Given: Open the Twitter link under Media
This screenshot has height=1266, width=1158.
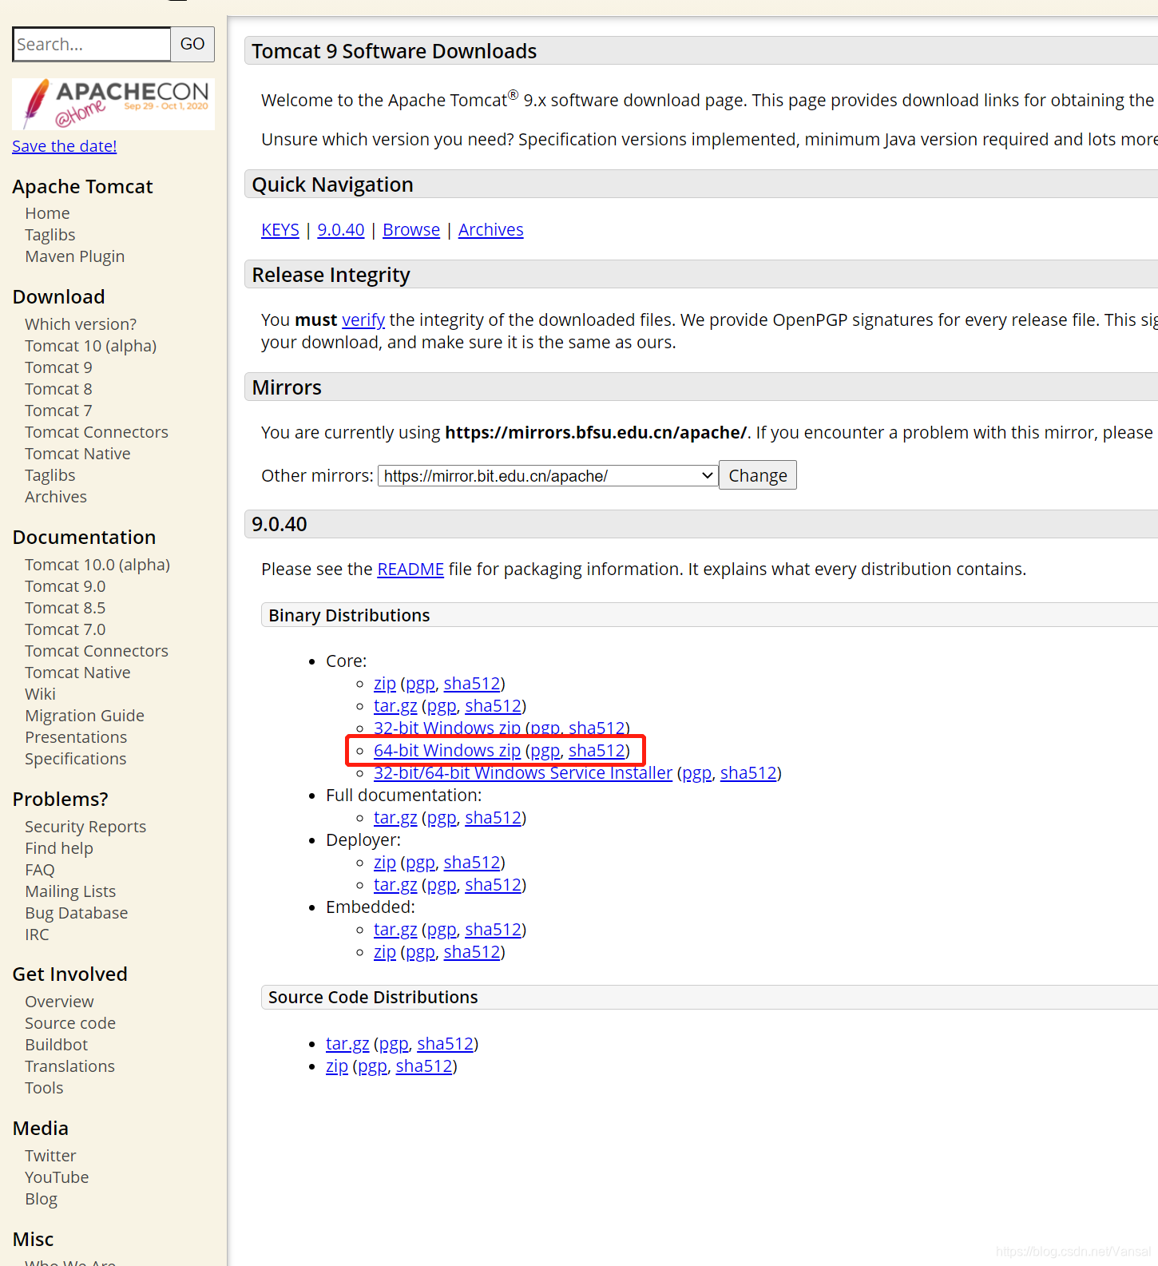Looking at the screenshot, I should 50,1156.
